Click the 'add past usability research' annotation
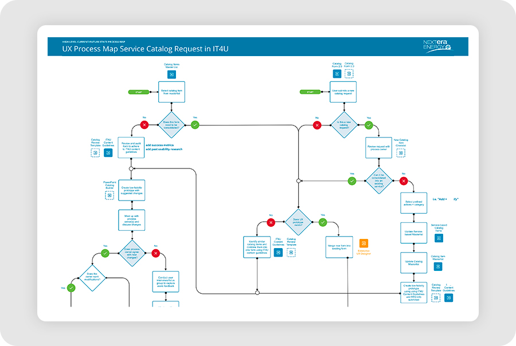This screenshot has width=516, height=346. (164, 150)
